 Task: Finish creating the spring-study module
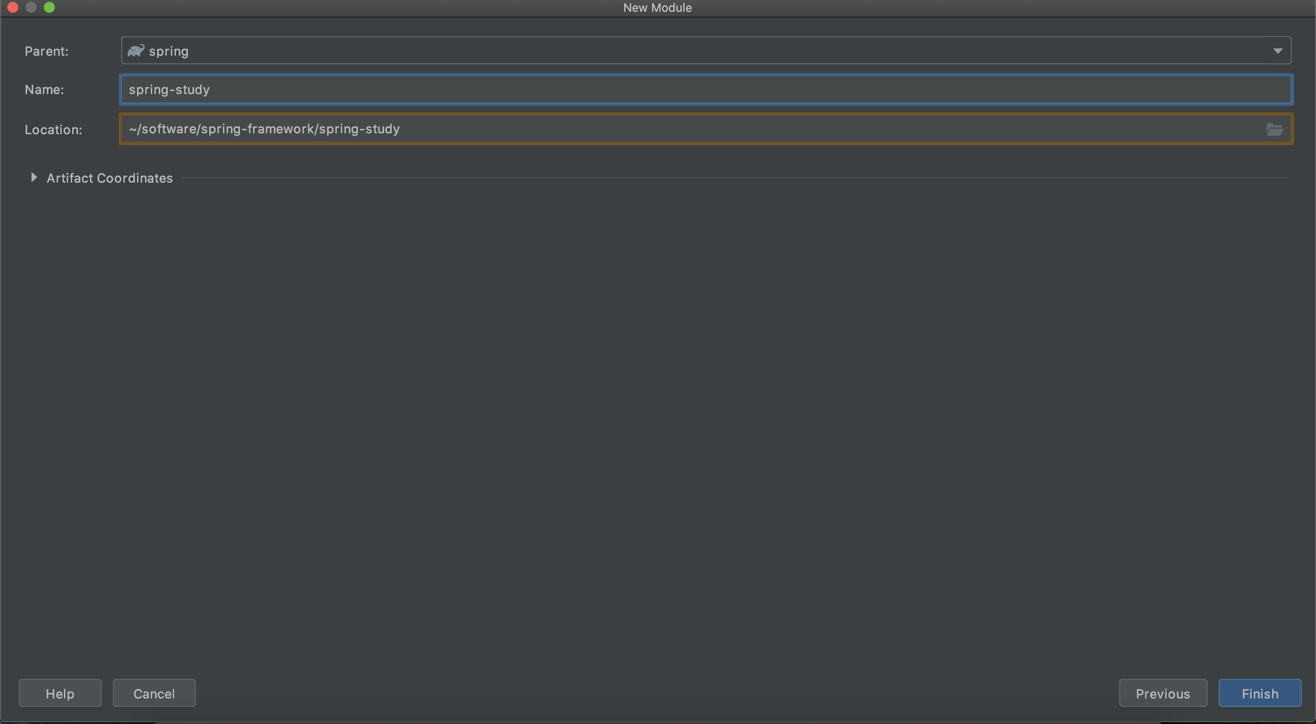pos(1260,693)
